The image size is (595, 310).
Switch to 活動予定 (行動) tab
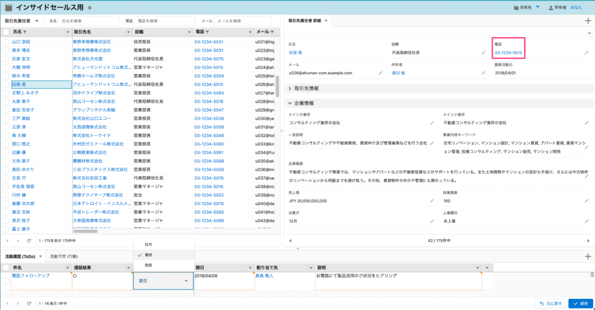[x=64, y=257]
